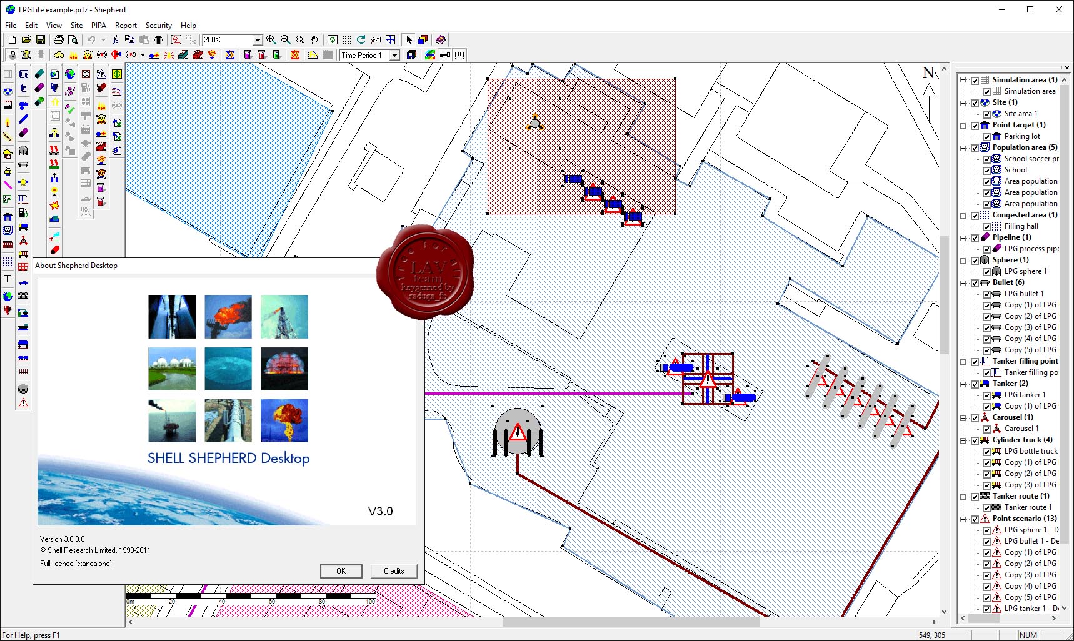Click the Delete trash can icon
Screen dimensions: 1074x641
(x=158, y=39)
